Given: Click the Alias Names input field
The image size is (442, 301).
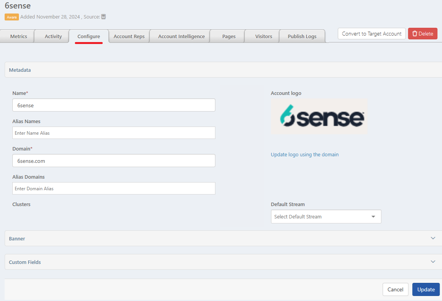Looking at the screenshot, I should [114, 133].
